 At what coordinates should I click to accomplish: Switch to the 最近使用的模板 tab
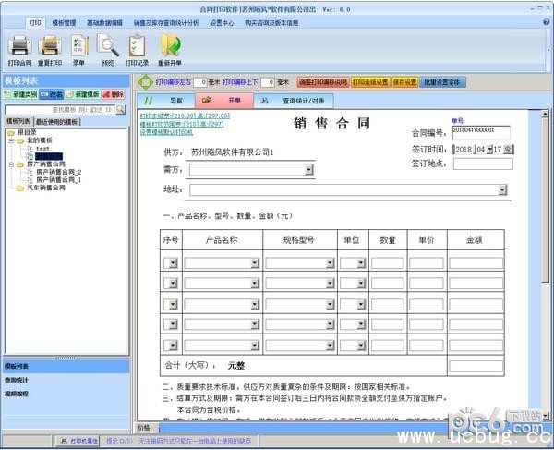pyautogui.click(x=57, y=121)
